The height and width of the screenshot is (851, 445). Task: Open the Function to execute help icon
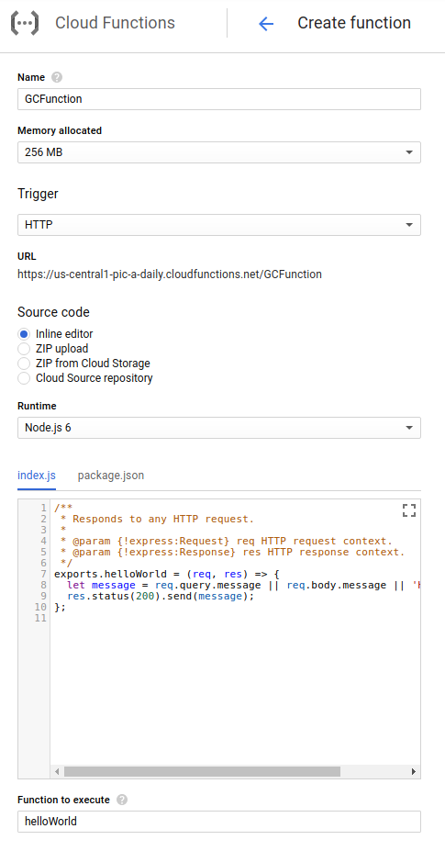(121, 800)
